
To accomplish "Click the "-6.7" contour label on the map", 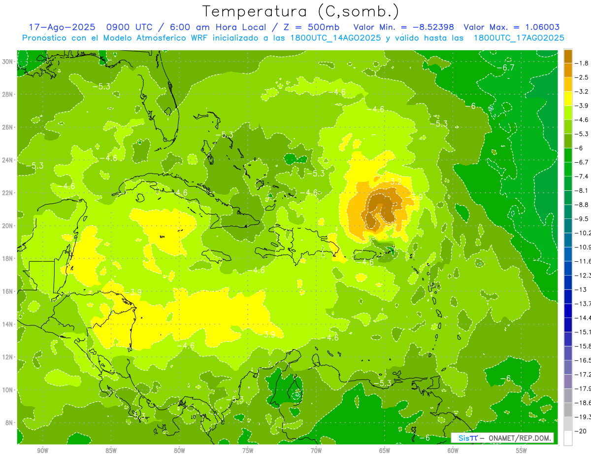I will (x=505, y=68).
